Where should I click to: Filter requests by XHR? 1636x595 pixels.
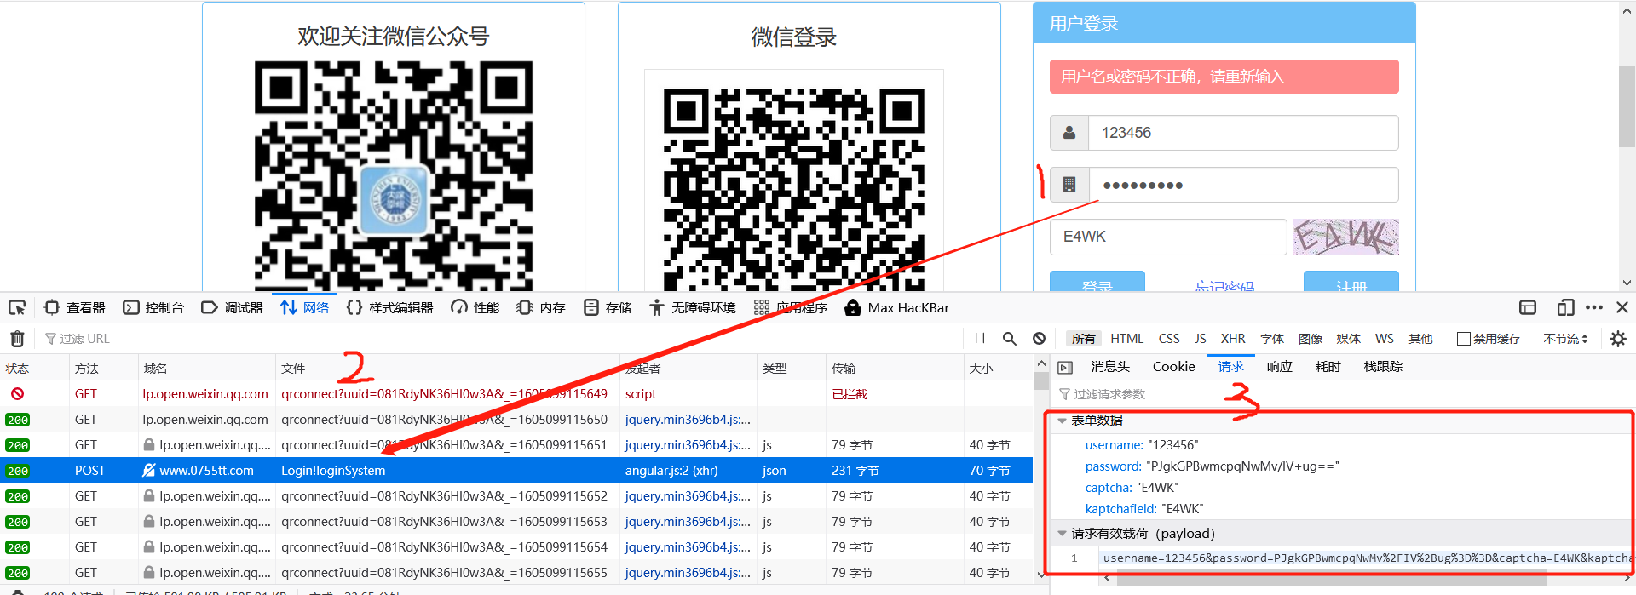click(x=1233, y=339)
